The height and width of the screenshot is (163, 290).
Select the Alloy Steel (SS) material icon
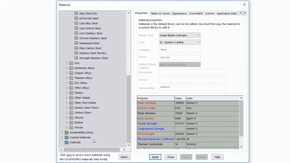76,14
